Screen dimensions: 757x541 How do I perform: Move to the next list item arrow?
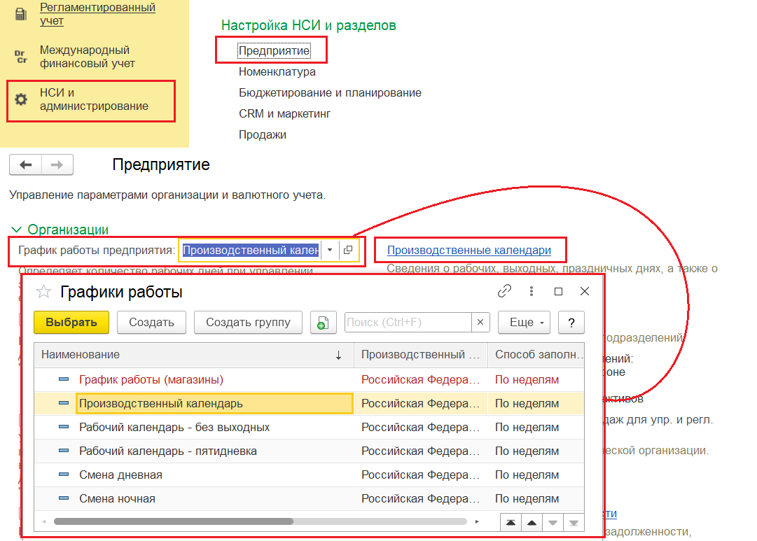553,523
